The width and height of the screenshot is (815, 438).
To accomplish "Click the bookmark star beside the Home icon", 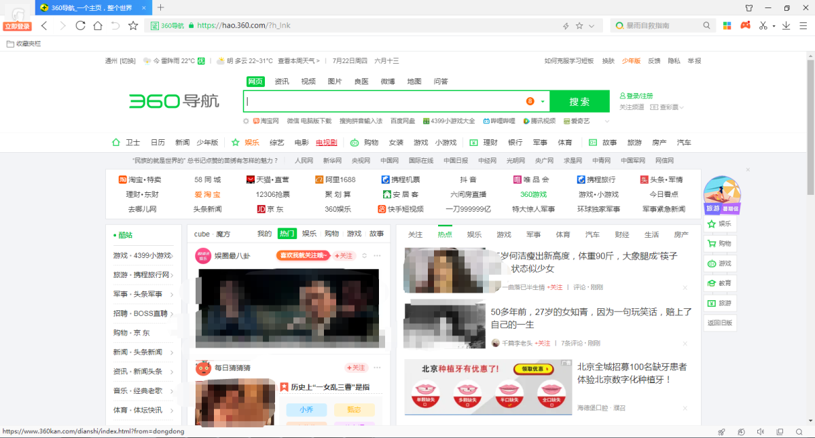I will (x=133, y=26).
